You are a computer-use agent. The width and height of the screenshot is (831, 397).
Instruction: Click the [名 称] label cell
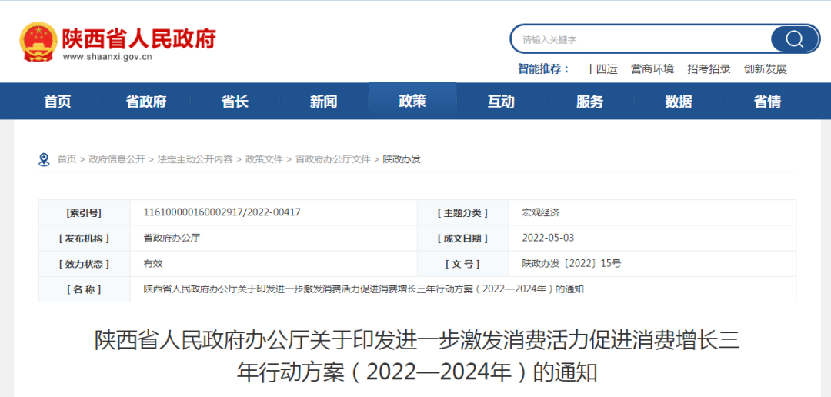click(85, 289)
